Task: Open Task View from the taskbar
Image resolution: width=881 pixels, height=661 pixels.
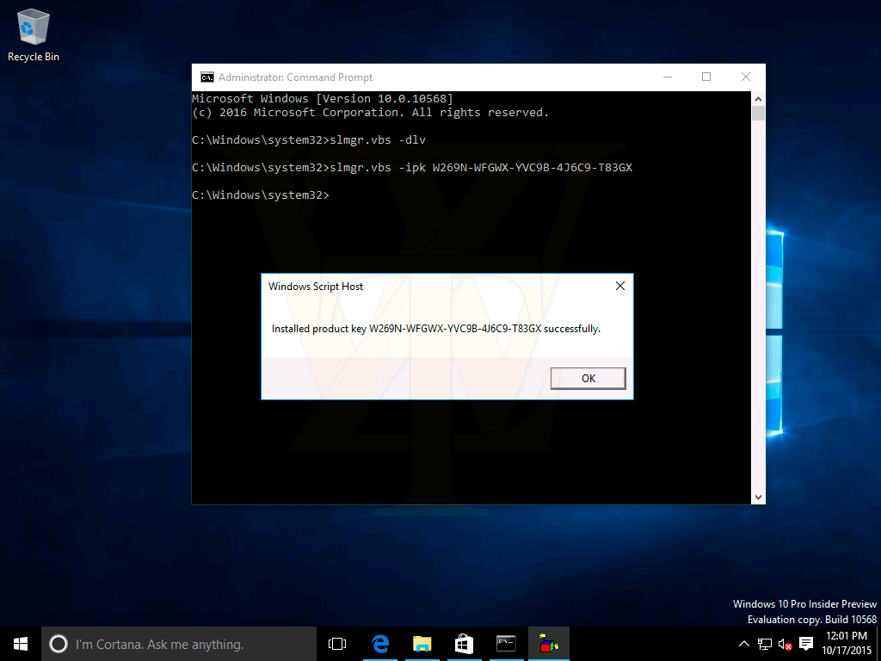Action: click(337, 643)
